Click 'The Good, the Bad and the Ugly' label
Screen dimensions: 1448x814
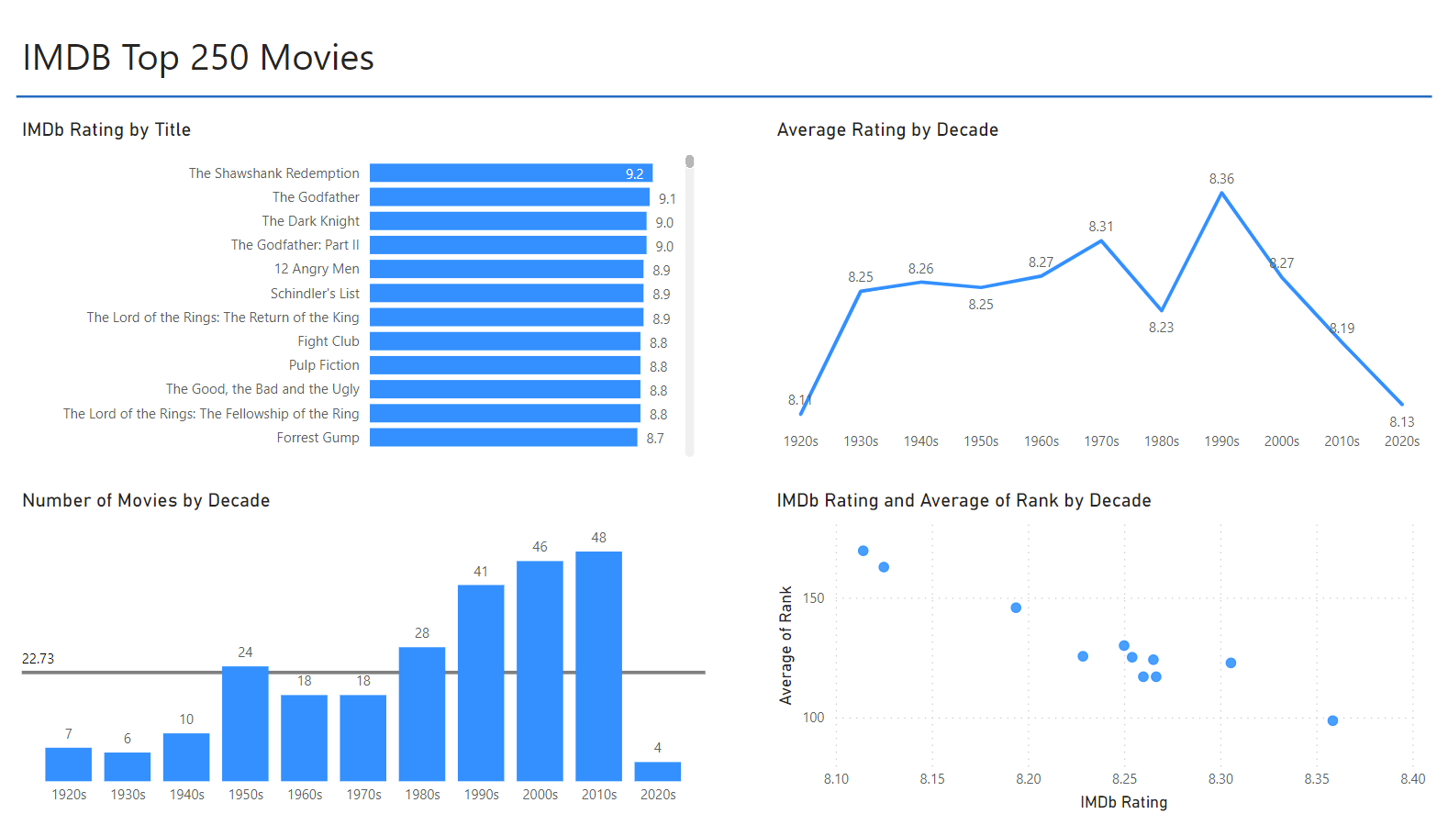click(x=262, y=389)
